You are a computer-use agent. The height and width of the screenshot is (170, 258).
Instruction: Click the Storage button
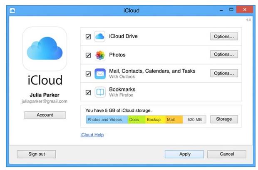(x=224, y=119)
